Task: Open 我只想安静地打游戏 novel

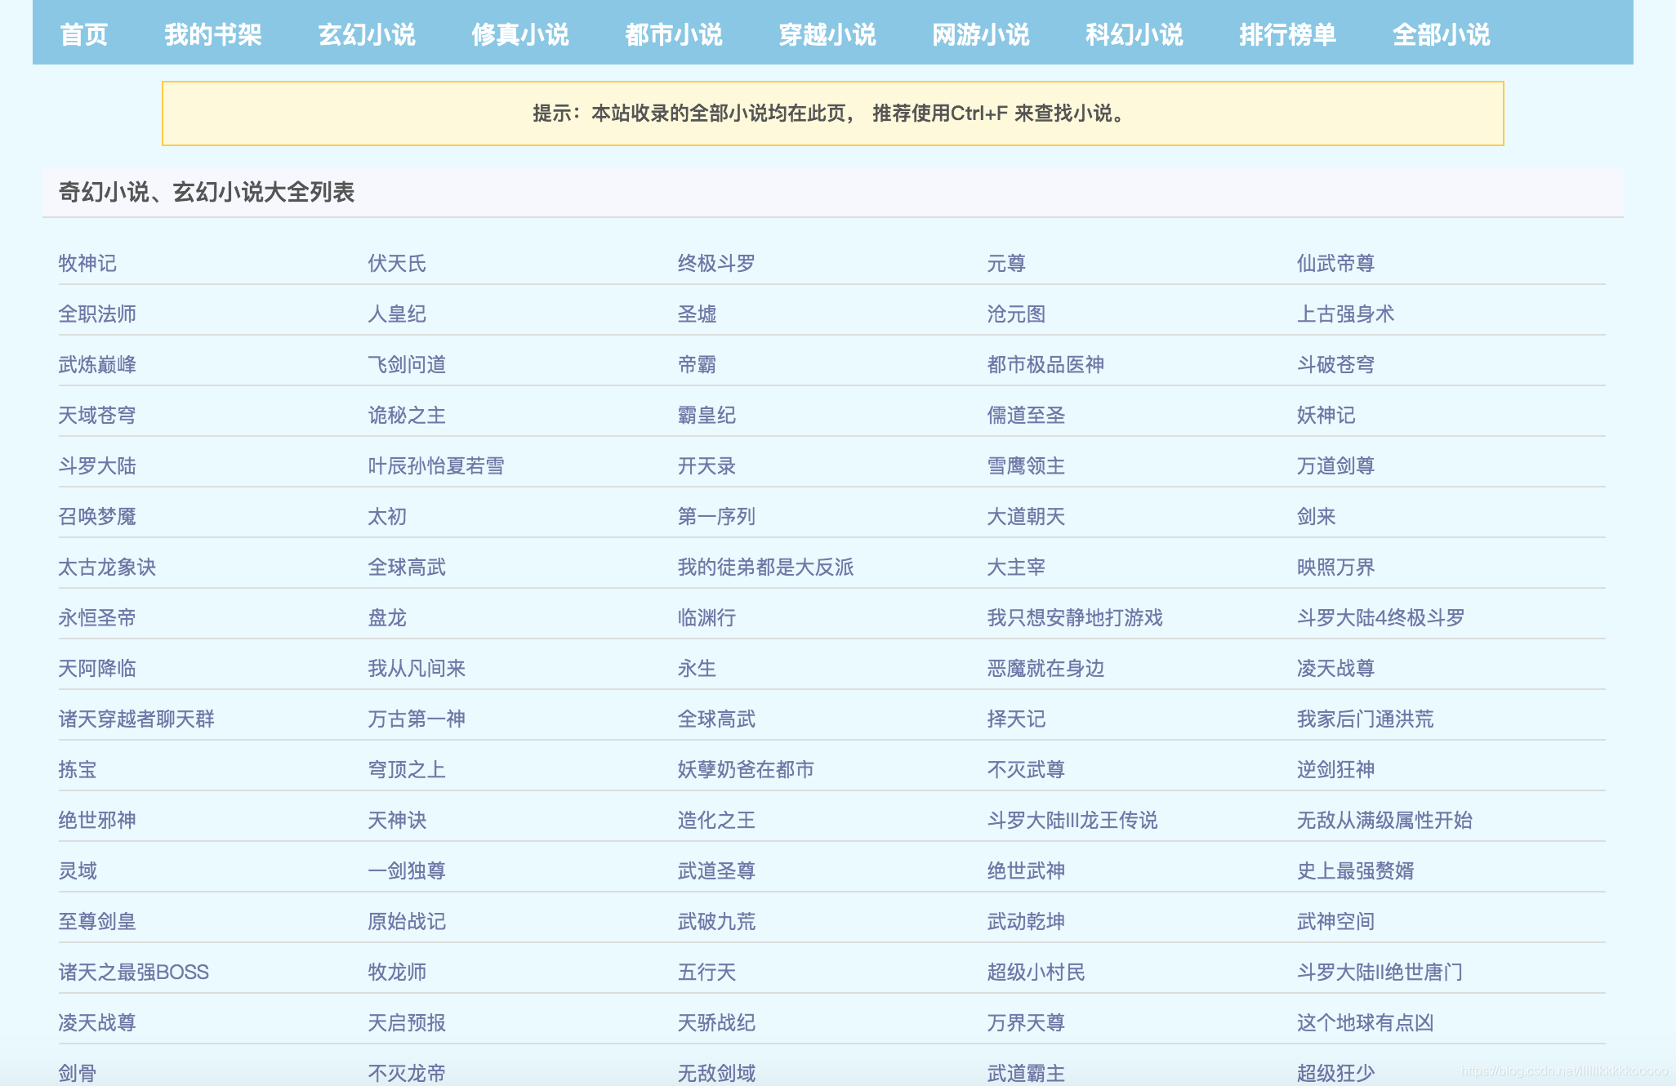Action: (1075, 617)
